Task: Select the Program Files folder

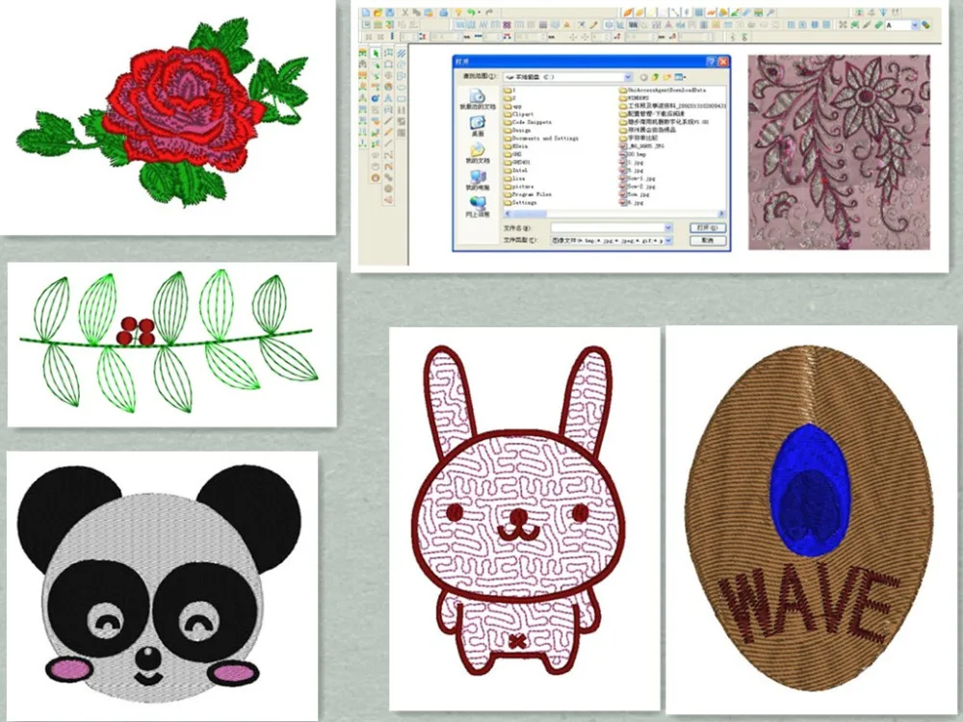Action: point(528,194)
